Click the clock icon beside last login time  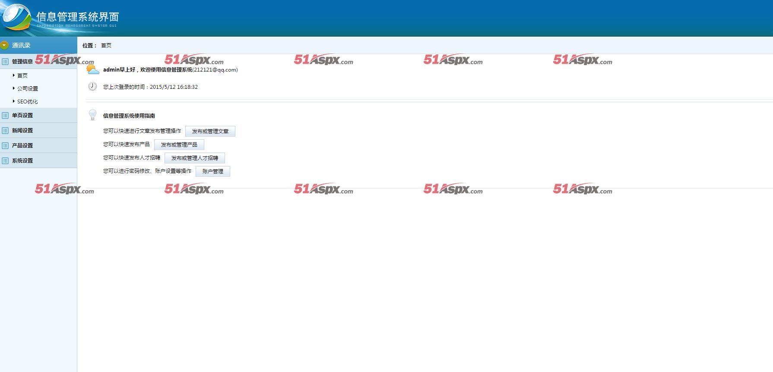(x=92, y=86)
